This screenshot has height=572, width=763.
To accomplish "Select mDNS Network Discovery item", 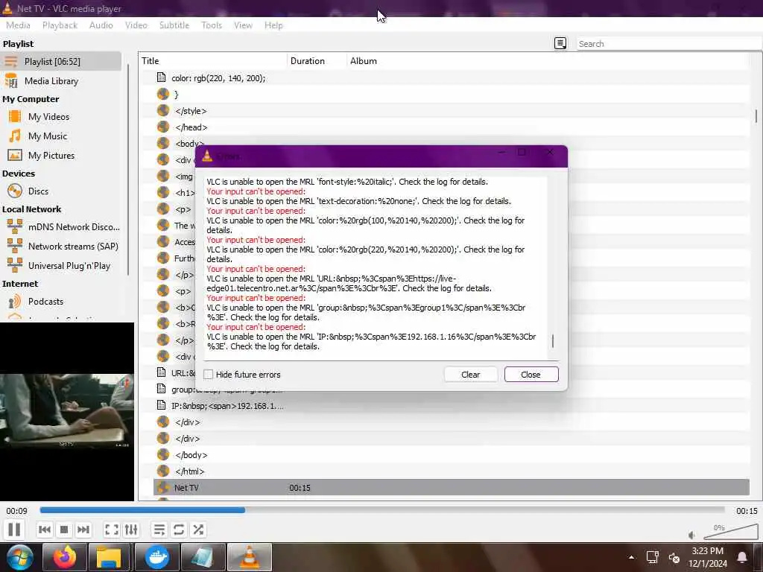I will click(74, 227).
